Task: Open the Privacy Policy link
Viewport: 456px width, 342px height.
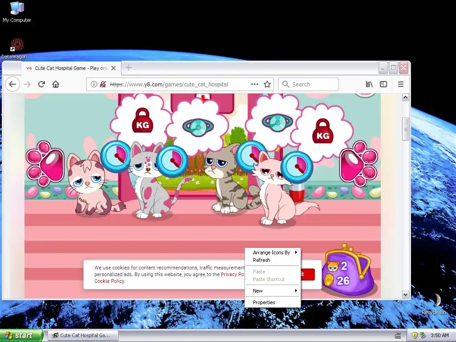Action: (x=232, y=274)
